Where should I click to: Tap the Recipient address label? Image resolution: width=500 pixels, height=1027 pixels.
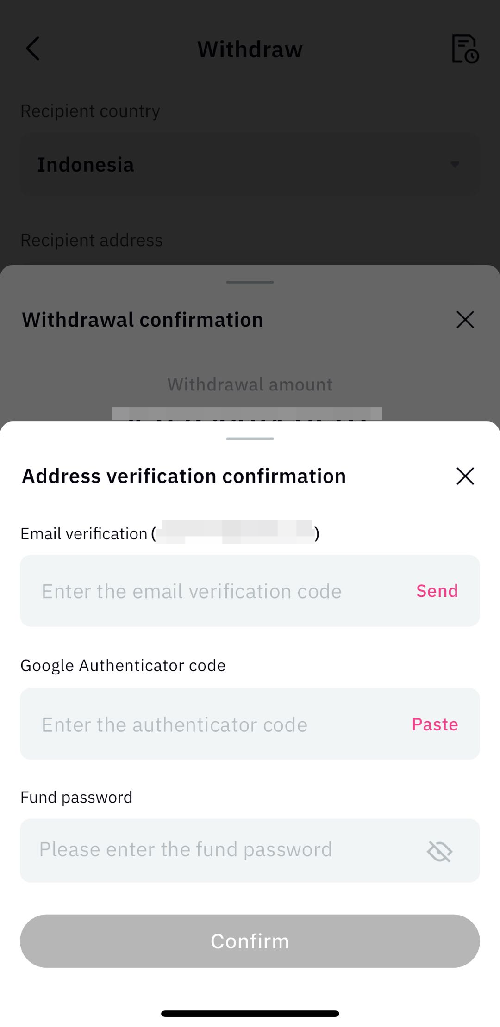point(92,240)
